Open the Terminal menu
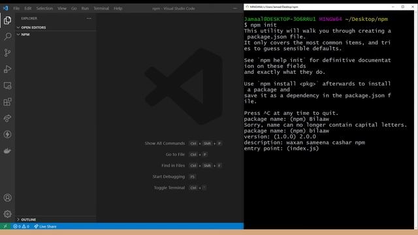418x235 pixels. tap(101, 8)
